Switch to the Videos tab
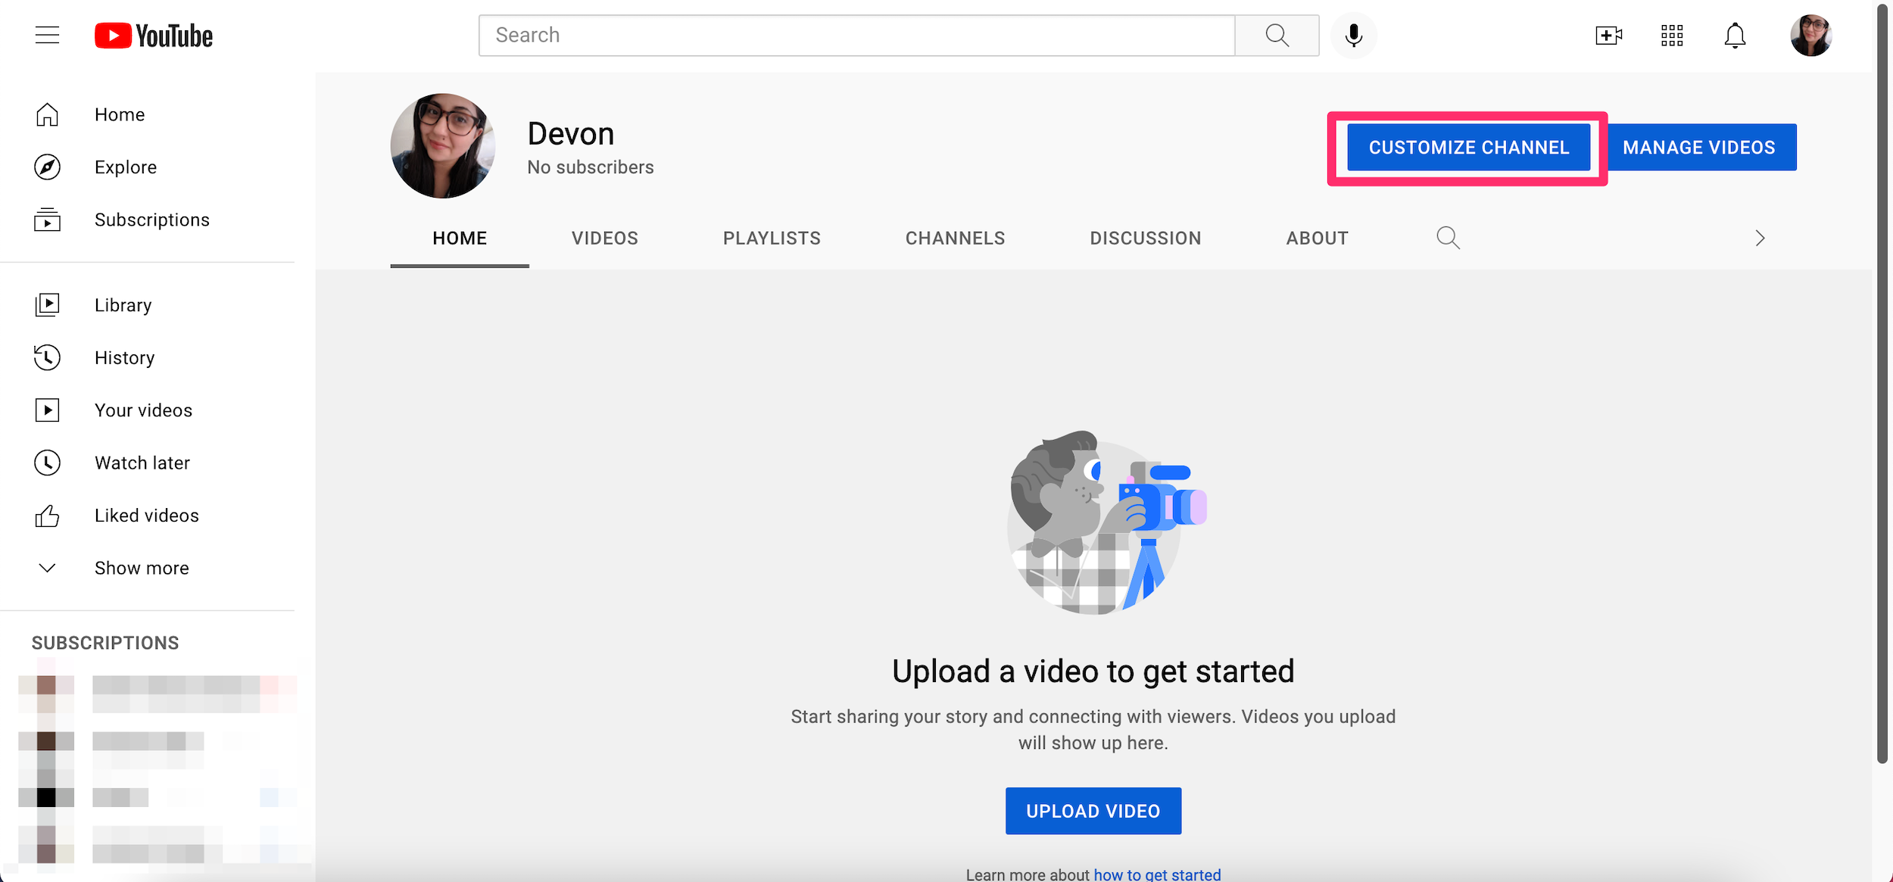Image resolution: width=1893 pixels, height=882 pixels. (x=605, y=238)
